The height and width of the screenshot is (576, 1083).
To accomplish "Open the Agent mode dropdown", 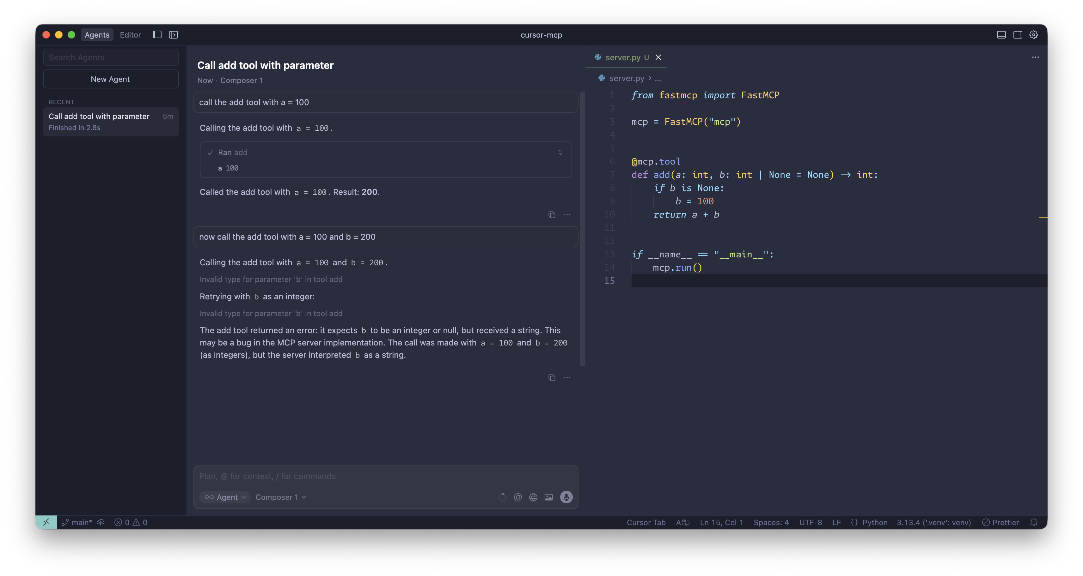I will [225, 497].
